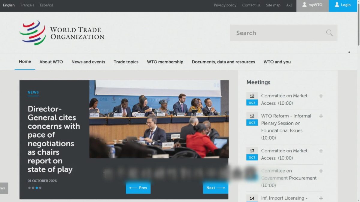This screenshot has width=360, height=202.
Task: Click the Meetings section heading
Action: point(258,82)
